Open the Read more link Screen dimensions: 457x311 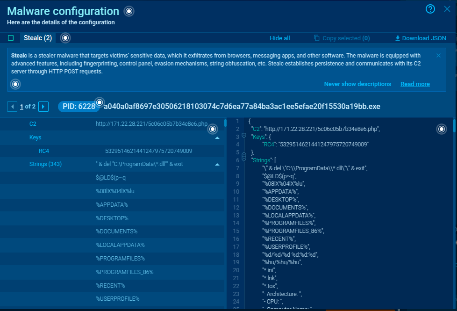coord(415,84)
